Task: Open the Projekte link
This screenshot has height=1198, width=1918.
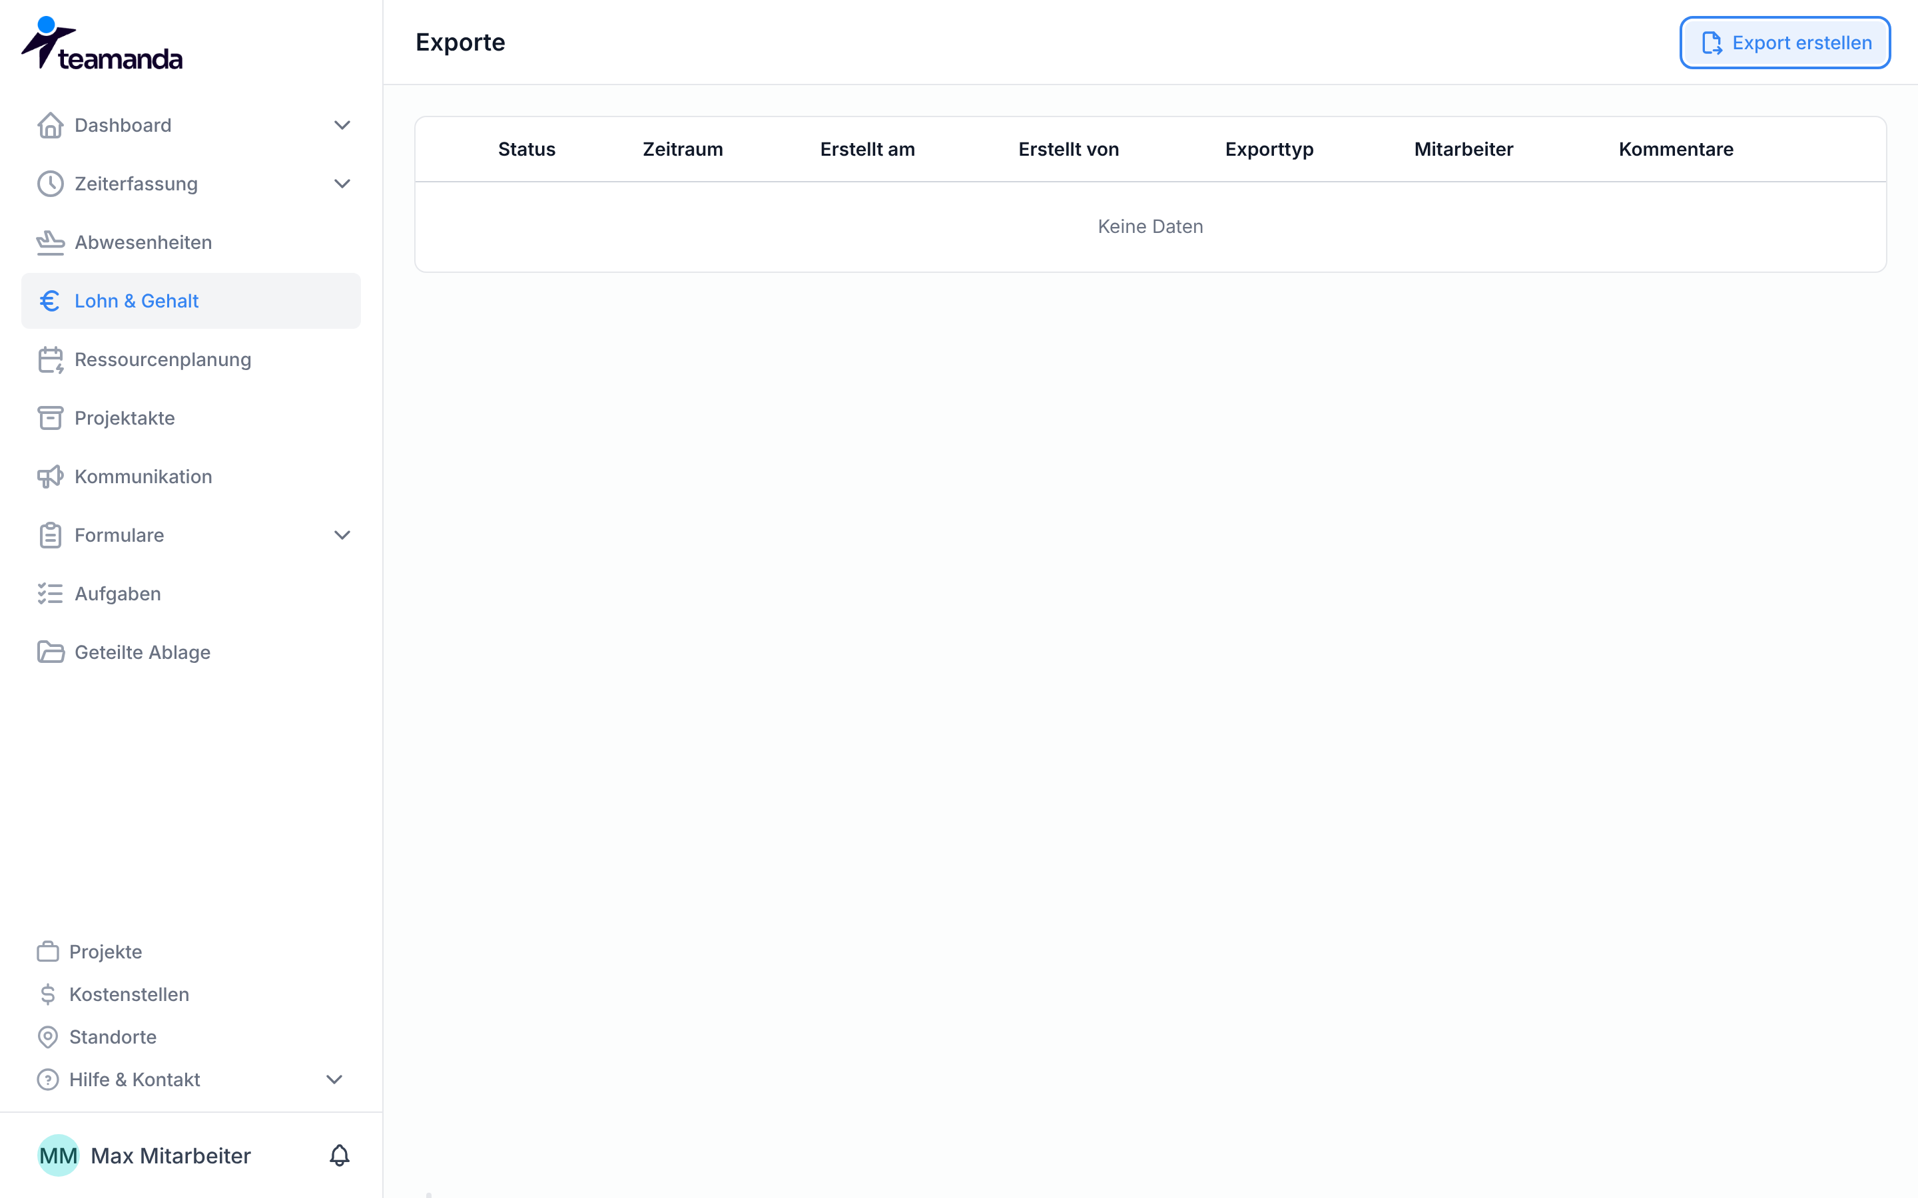Action: point(105,952)
